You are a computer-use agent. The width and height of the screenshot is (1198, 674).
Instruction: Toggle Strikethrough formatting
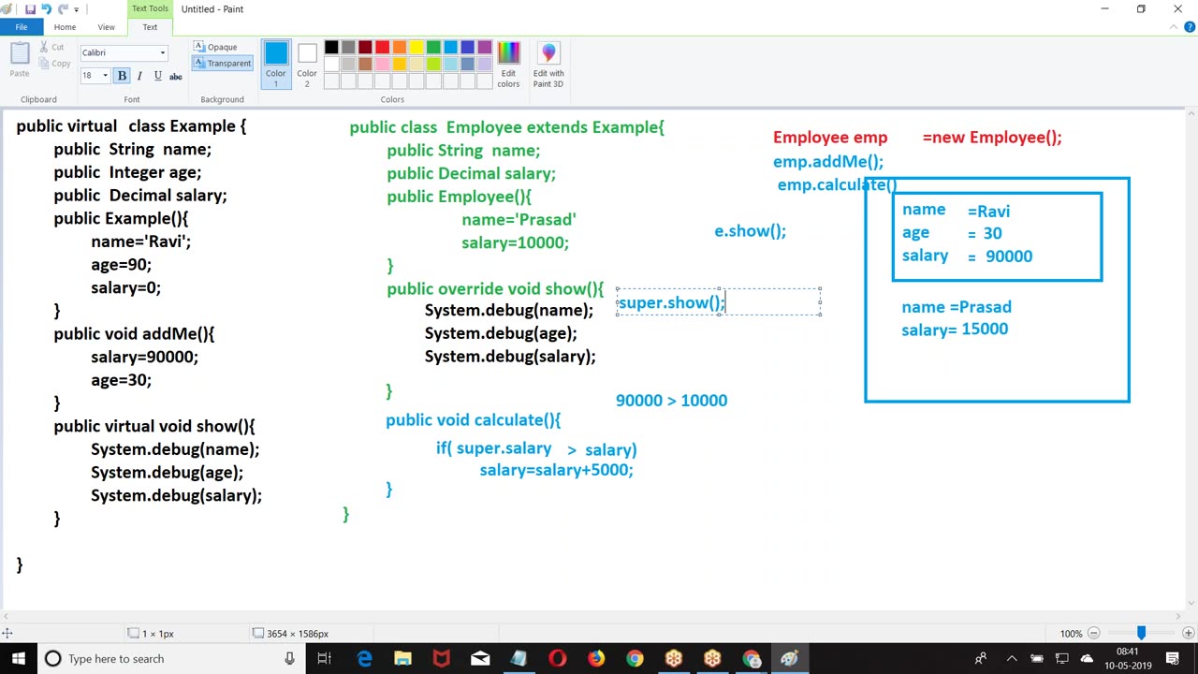[x=175, y=76]
